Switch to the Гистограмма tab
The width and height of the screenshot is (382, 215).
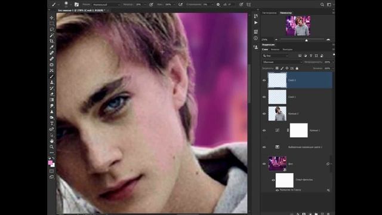tap(269, 13)
